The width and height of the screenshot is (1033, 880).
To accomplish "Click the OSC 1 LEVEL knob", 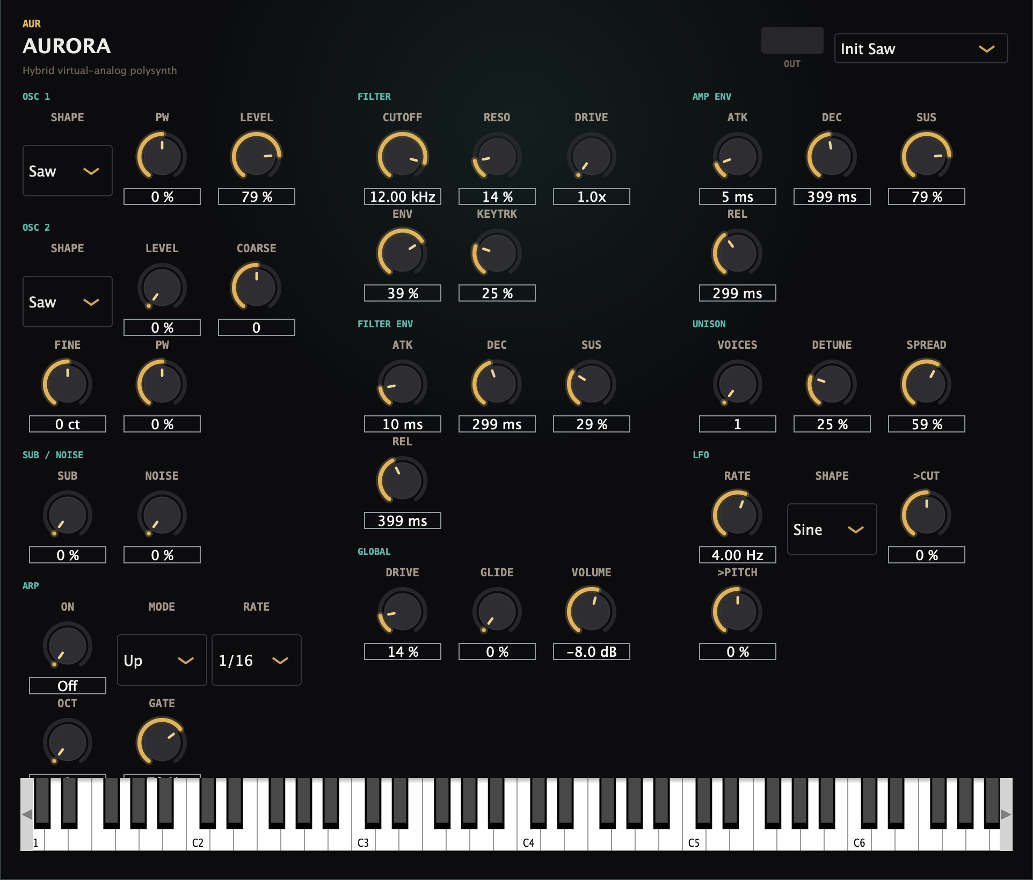I will 257,156.
